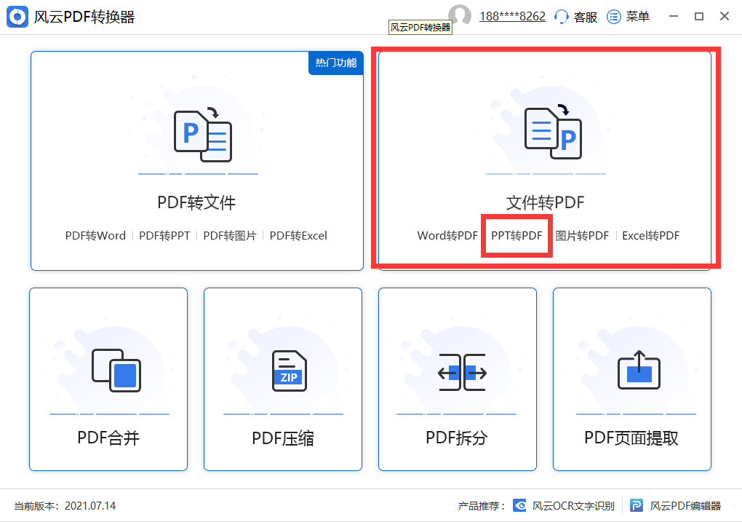Click the PDF转文件 document icon
This screenshot has width=742, height=522.
[202, 136]
